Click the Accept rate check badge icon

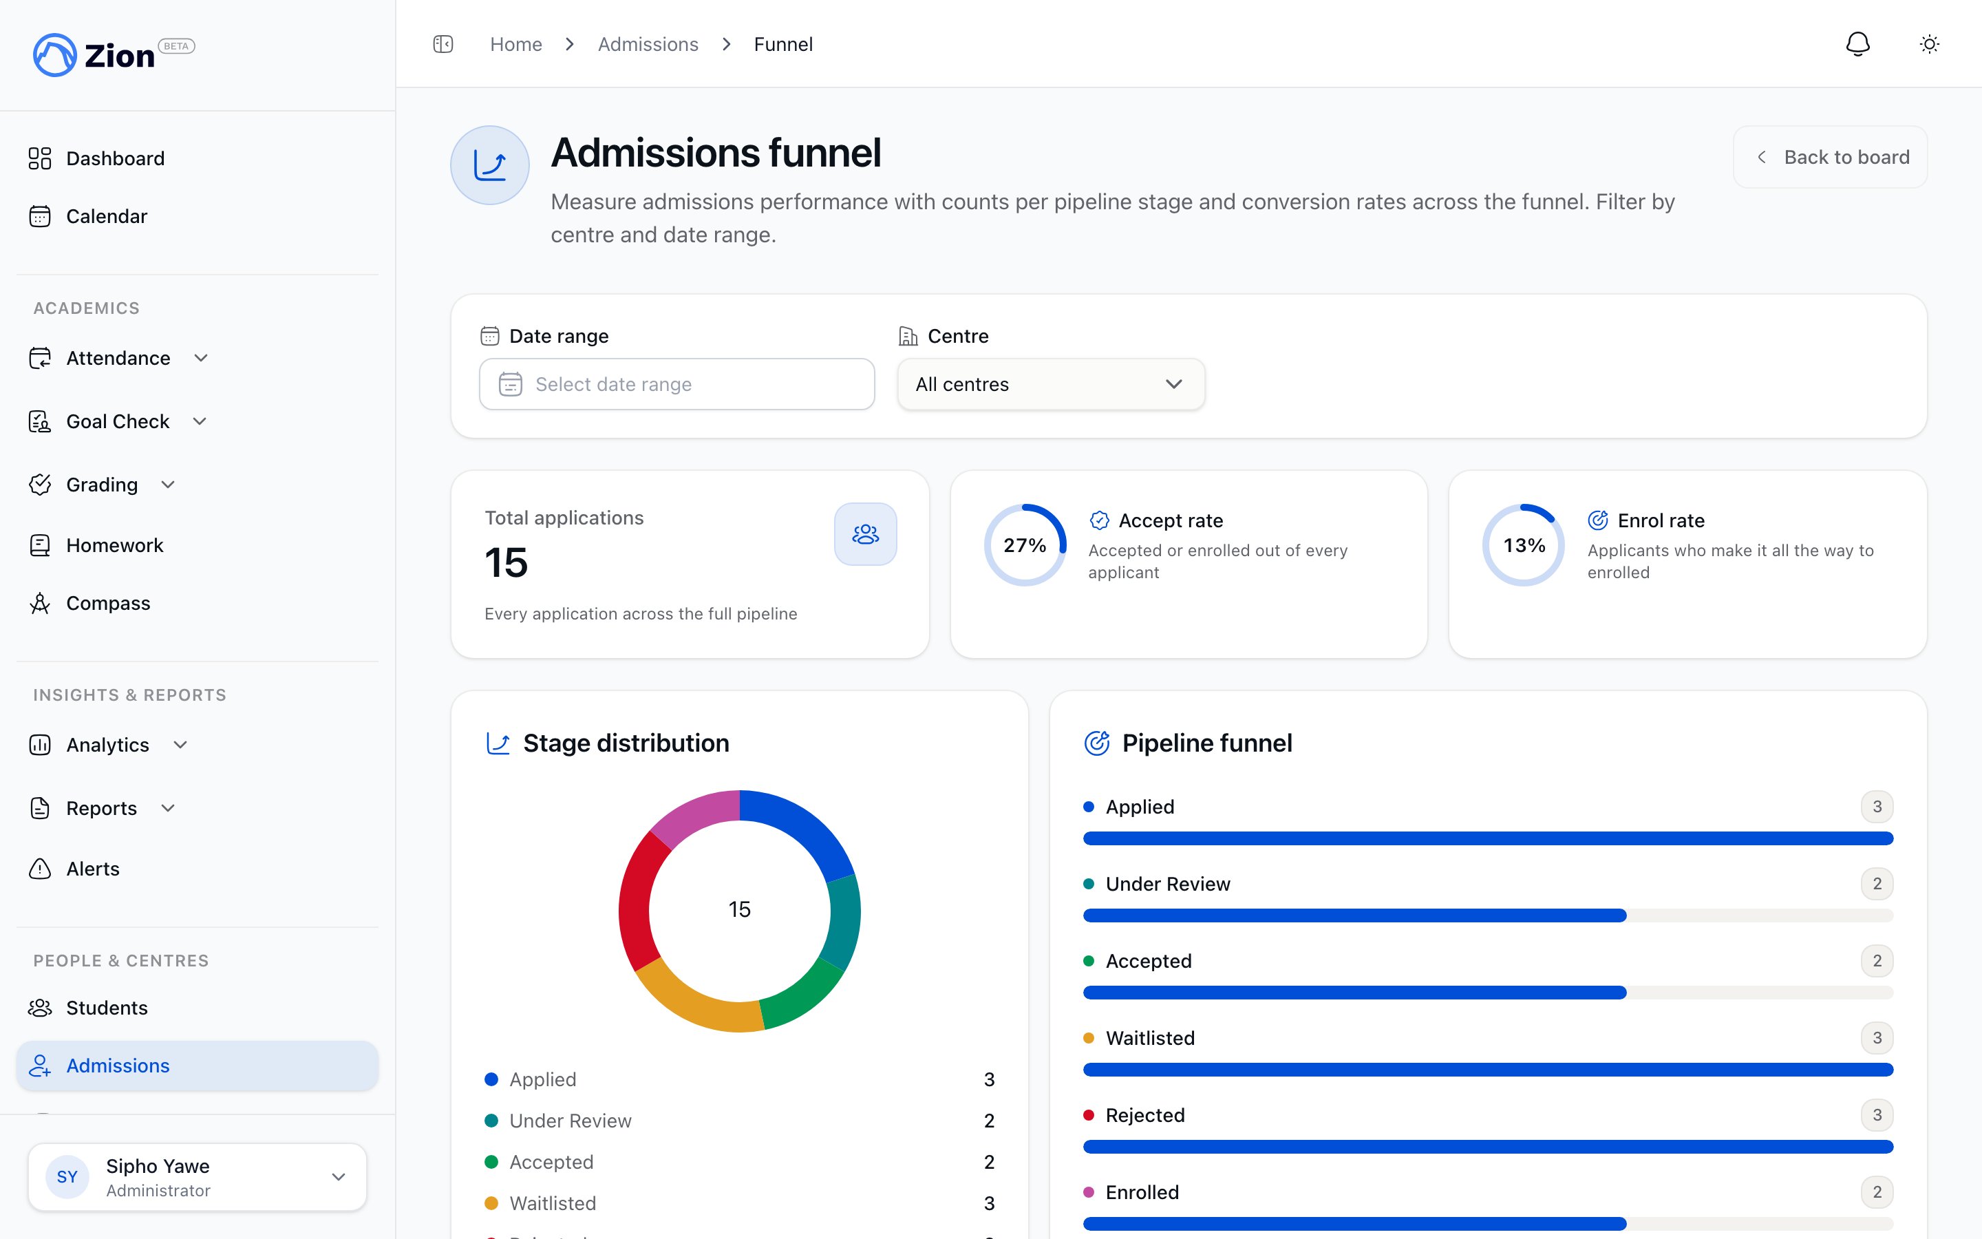point(1099,520)
